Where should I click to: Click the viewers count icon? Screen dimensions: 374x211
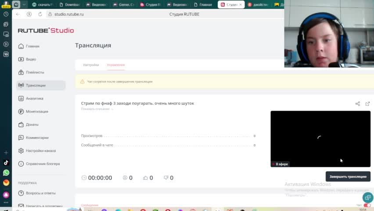point(125,178)
